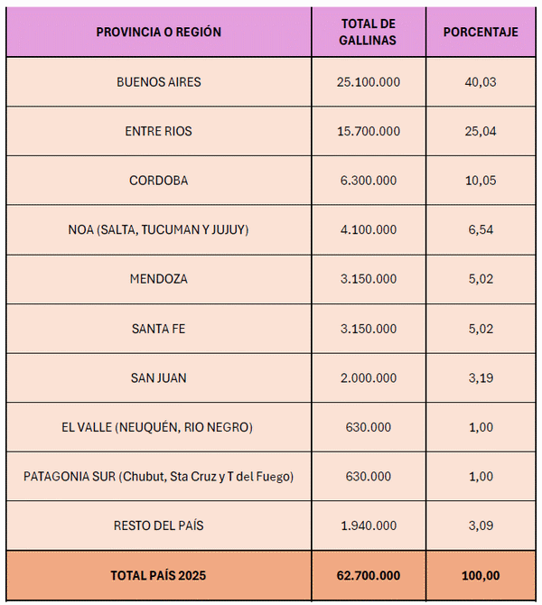
Task: Select the SANTA FE cell
Action: (x=159, y=329)
